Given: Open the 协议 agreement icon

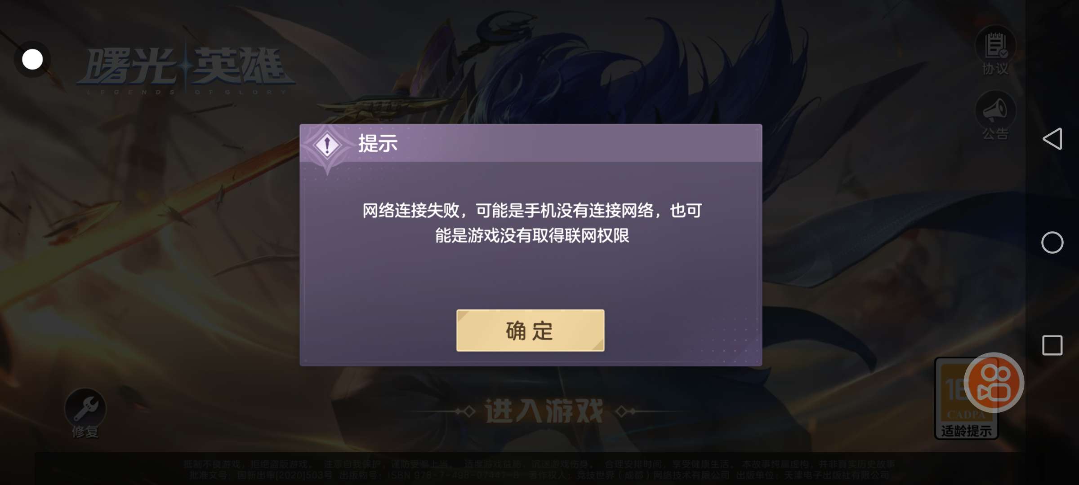Looking at the screenshot, I should click(995, 45).
